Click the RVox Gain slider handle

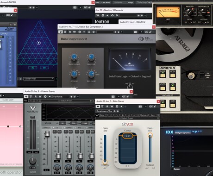[150, 135]
